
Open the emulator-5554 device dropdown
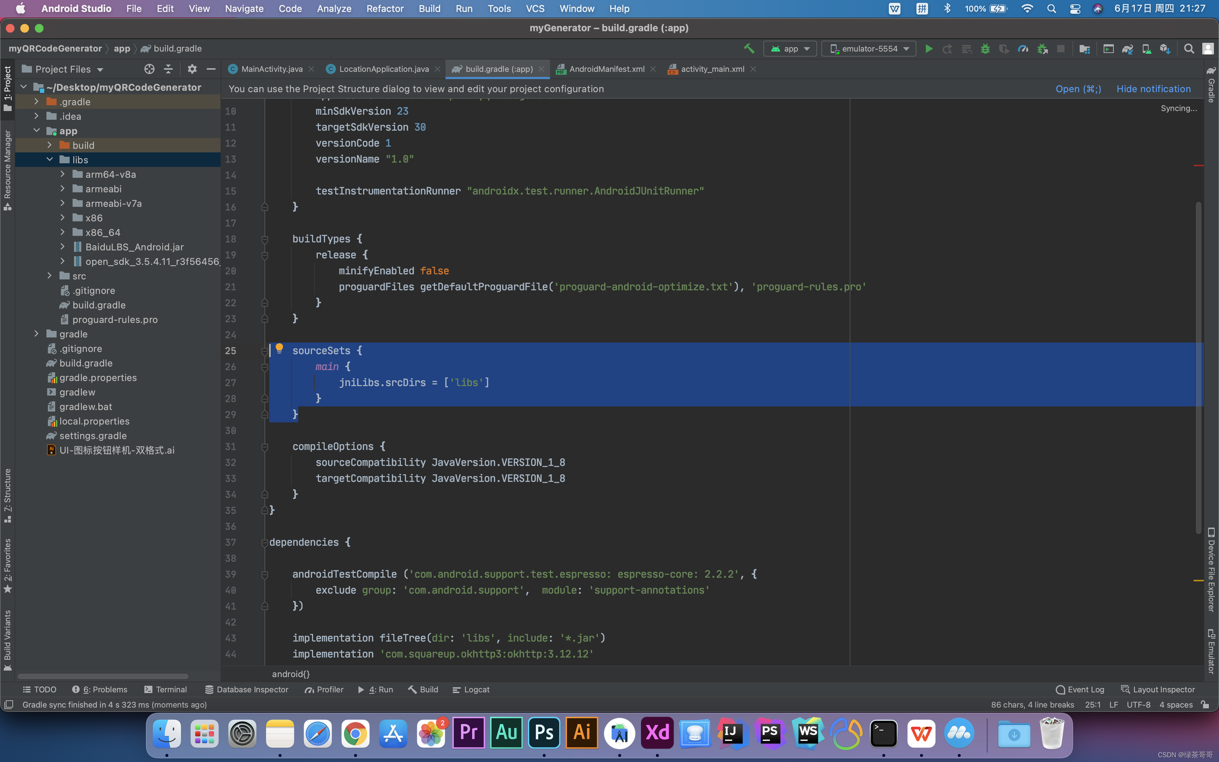click(869, 48)
